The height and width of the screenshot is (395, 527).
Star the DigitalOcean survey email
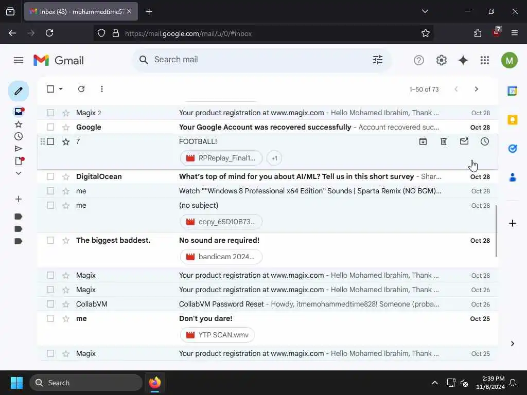point(66,177)
